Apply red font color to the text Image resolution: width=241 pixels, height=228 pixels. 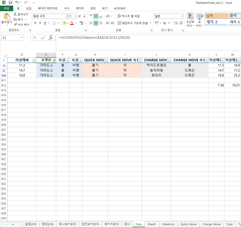tap(72, 23)
